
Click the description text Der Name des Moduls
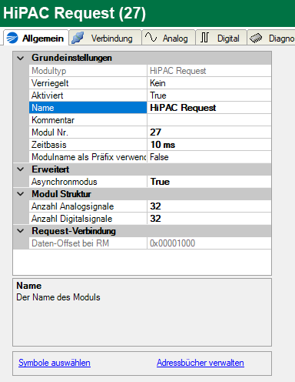[58, 297]
